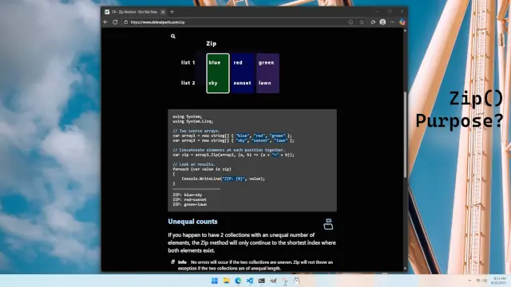This screenshot has width=511, height=287.
Task: Go back with the browser arrow
Action: coord(105,22)
